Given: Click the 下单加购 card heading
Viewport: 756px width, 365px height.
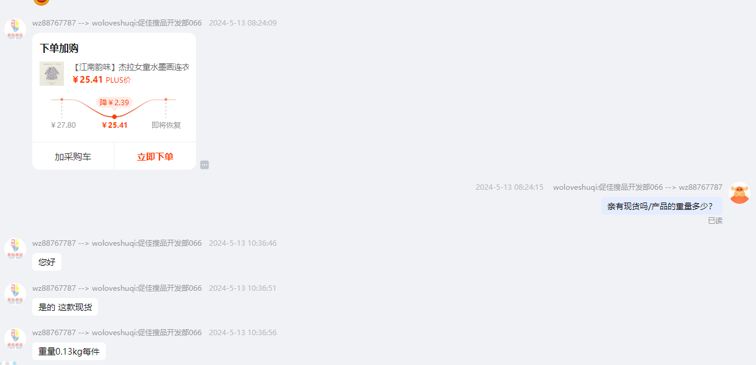Looking at the screenshot, I should click(x=59, y=49).
